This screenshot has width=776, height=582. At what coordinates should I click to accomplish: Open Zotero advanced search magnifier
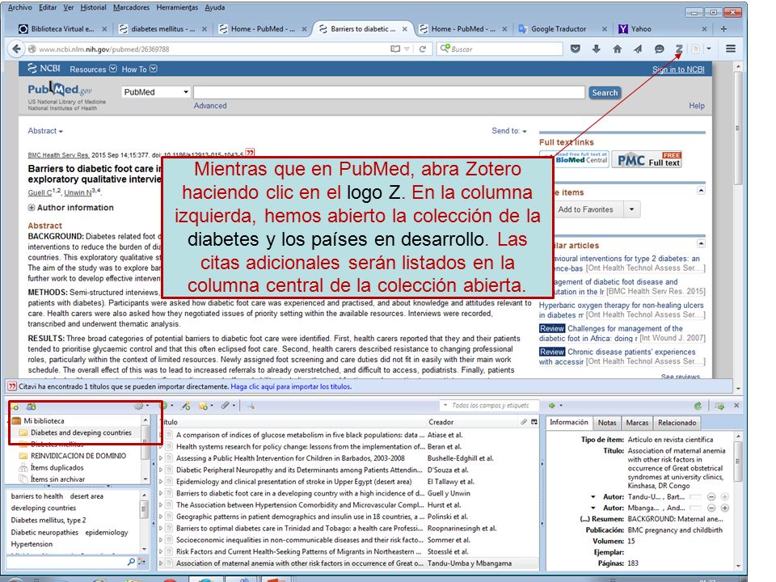tap(251, 406)
